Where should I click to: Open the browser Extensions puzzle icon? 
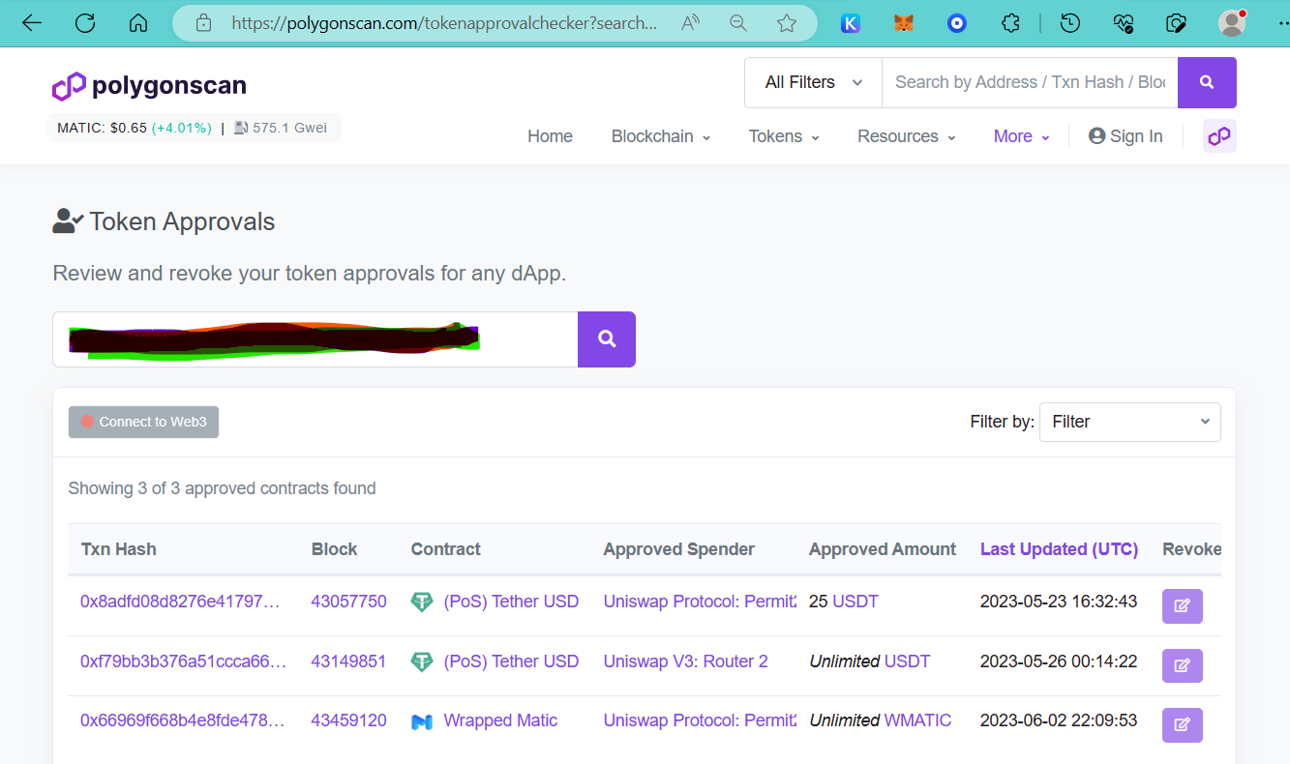point(1010,23)
